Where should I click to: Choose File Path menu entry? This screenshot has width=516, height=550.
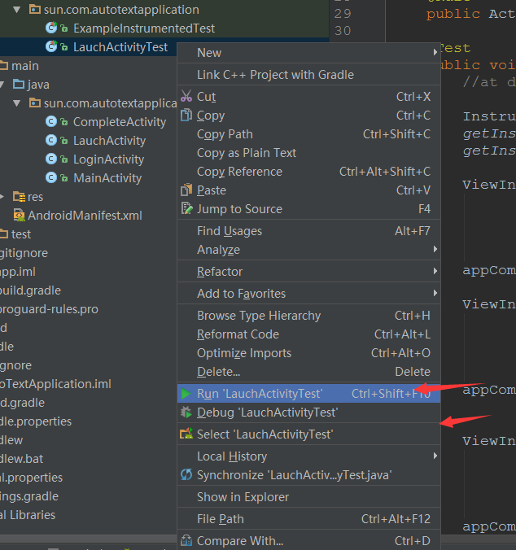pyautogui.click(x=308, y=519)
